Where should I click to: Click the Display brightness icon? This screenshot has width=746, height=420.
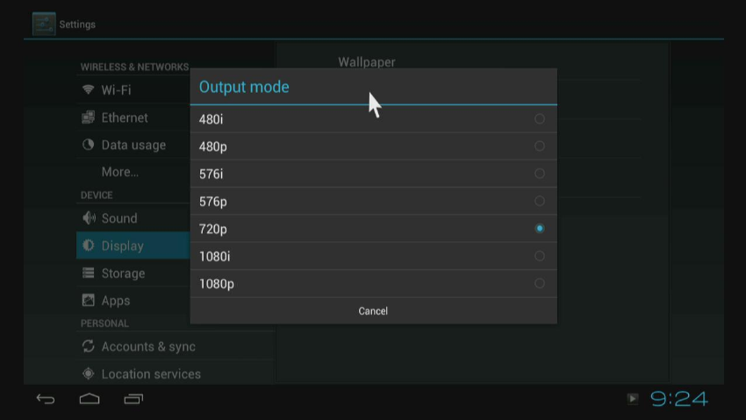[x=88, y=246]
